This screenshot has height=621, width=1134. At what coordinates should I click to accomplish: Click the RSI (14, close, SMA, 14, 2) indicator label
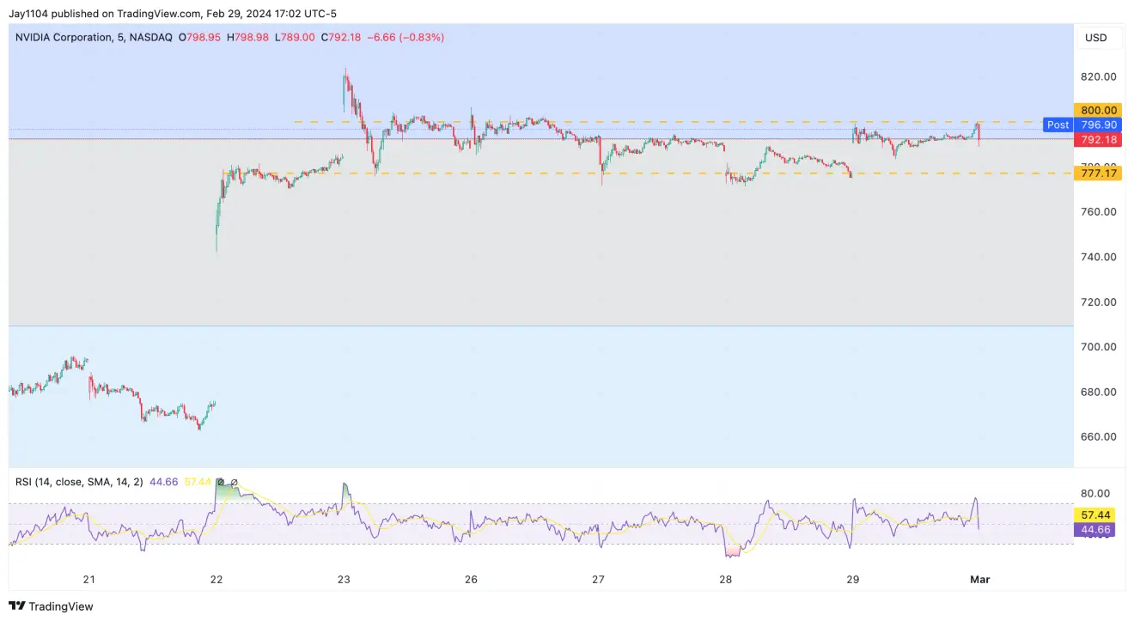(79, 482)
